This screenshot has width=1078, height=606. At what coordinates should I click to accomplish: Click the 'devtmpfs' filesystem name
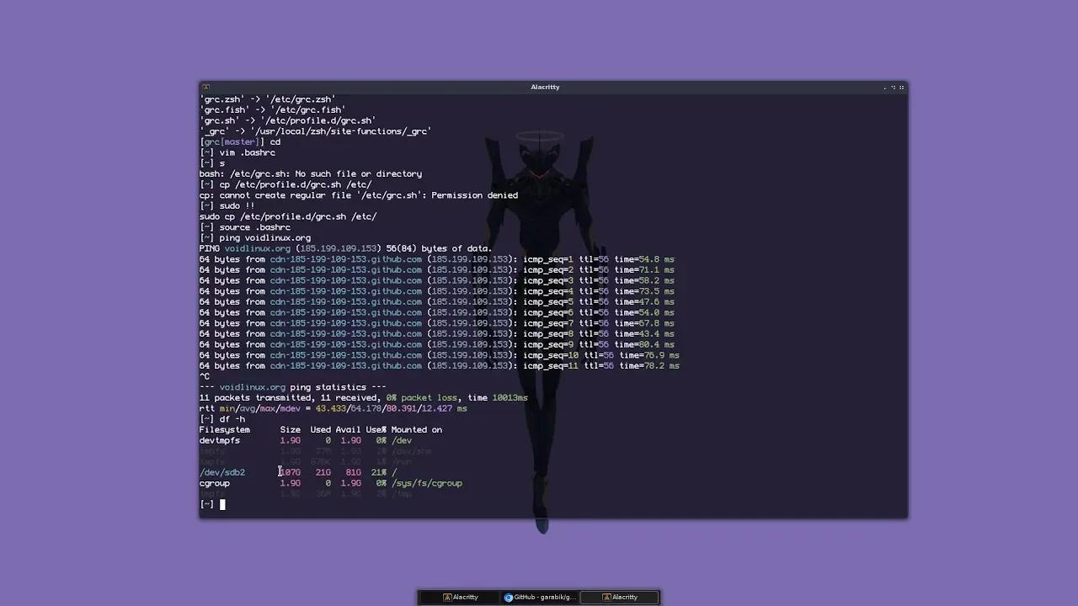220,441
